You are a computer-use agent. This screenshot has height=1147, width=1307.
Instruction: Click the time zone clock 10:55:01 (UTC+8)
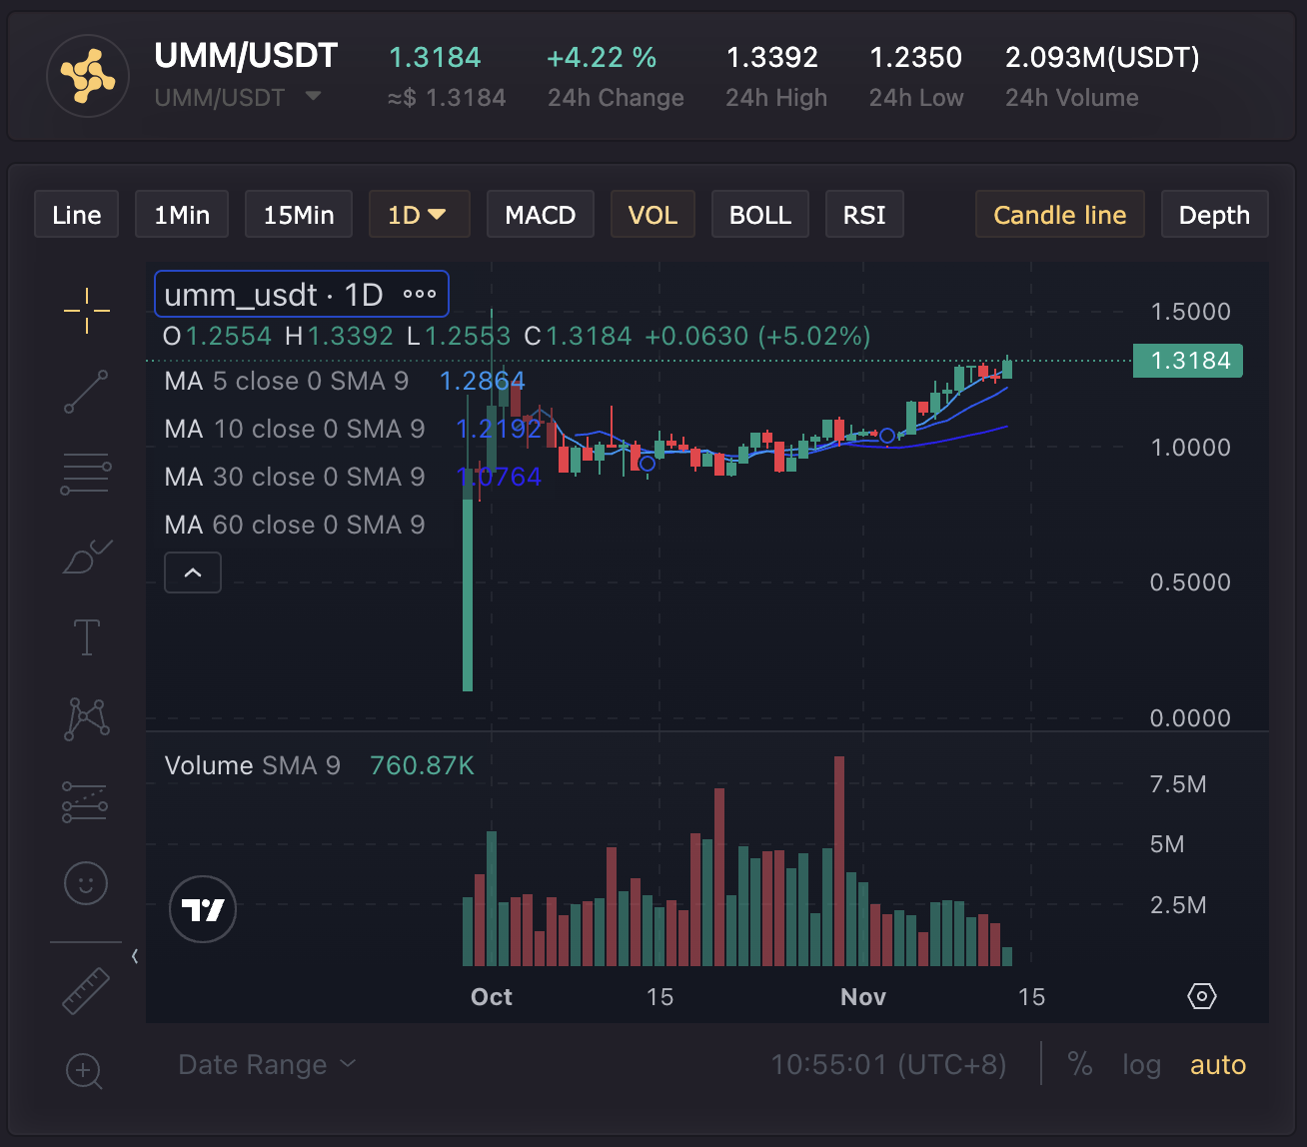[888, 1065]
